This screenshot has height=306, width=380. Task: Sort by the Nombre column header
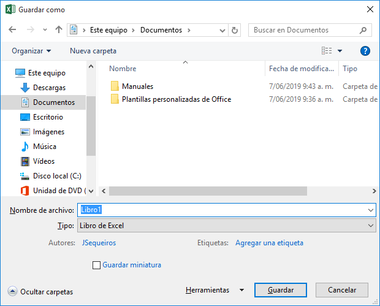coord(123,69)
